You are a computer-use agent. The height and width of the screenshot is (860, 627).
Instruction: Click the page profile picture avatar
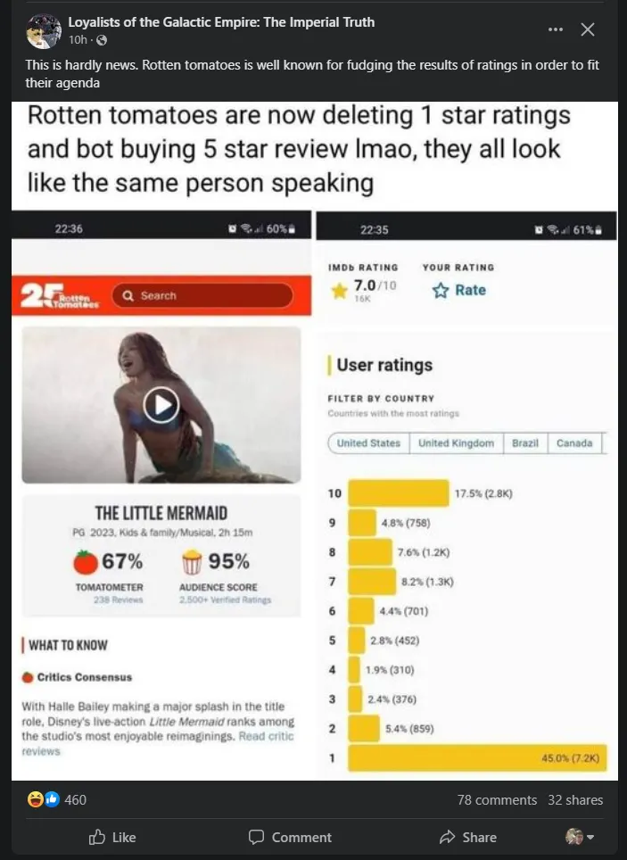(44, 30)
